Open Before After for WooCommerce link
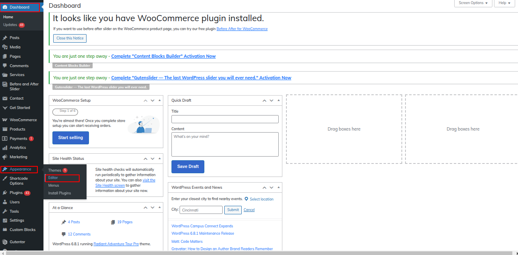 click(242, 29)
